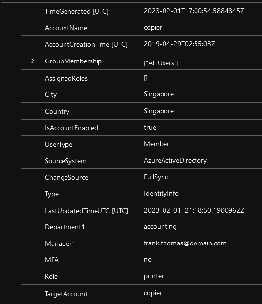Click the UserType value Member

[x=157, y=144]
